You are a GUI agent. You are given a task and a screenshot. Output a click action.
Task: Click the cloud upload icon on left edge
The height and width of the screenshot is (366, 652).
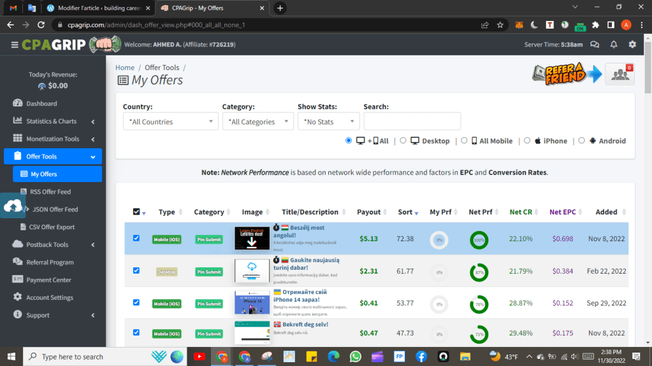[x=13, y=206]
